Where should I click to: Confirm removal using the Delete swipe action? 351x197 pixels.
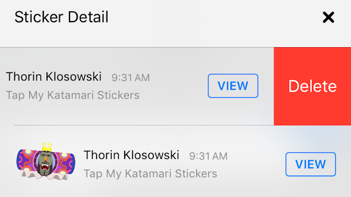(x=312, y=86)
